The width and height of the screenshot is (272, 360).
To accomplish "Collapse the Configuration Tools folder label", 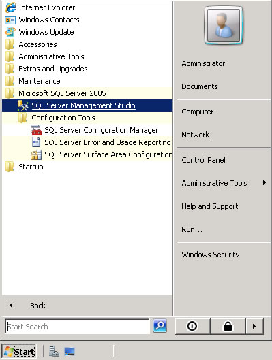I will coord(63,118).
